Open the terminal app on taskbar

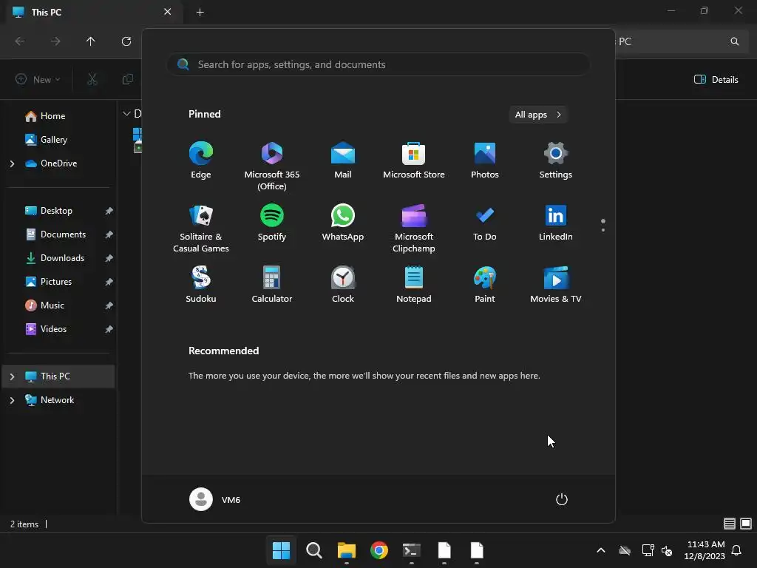tap(411, 550)
